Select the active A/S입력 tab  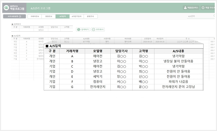62,16
